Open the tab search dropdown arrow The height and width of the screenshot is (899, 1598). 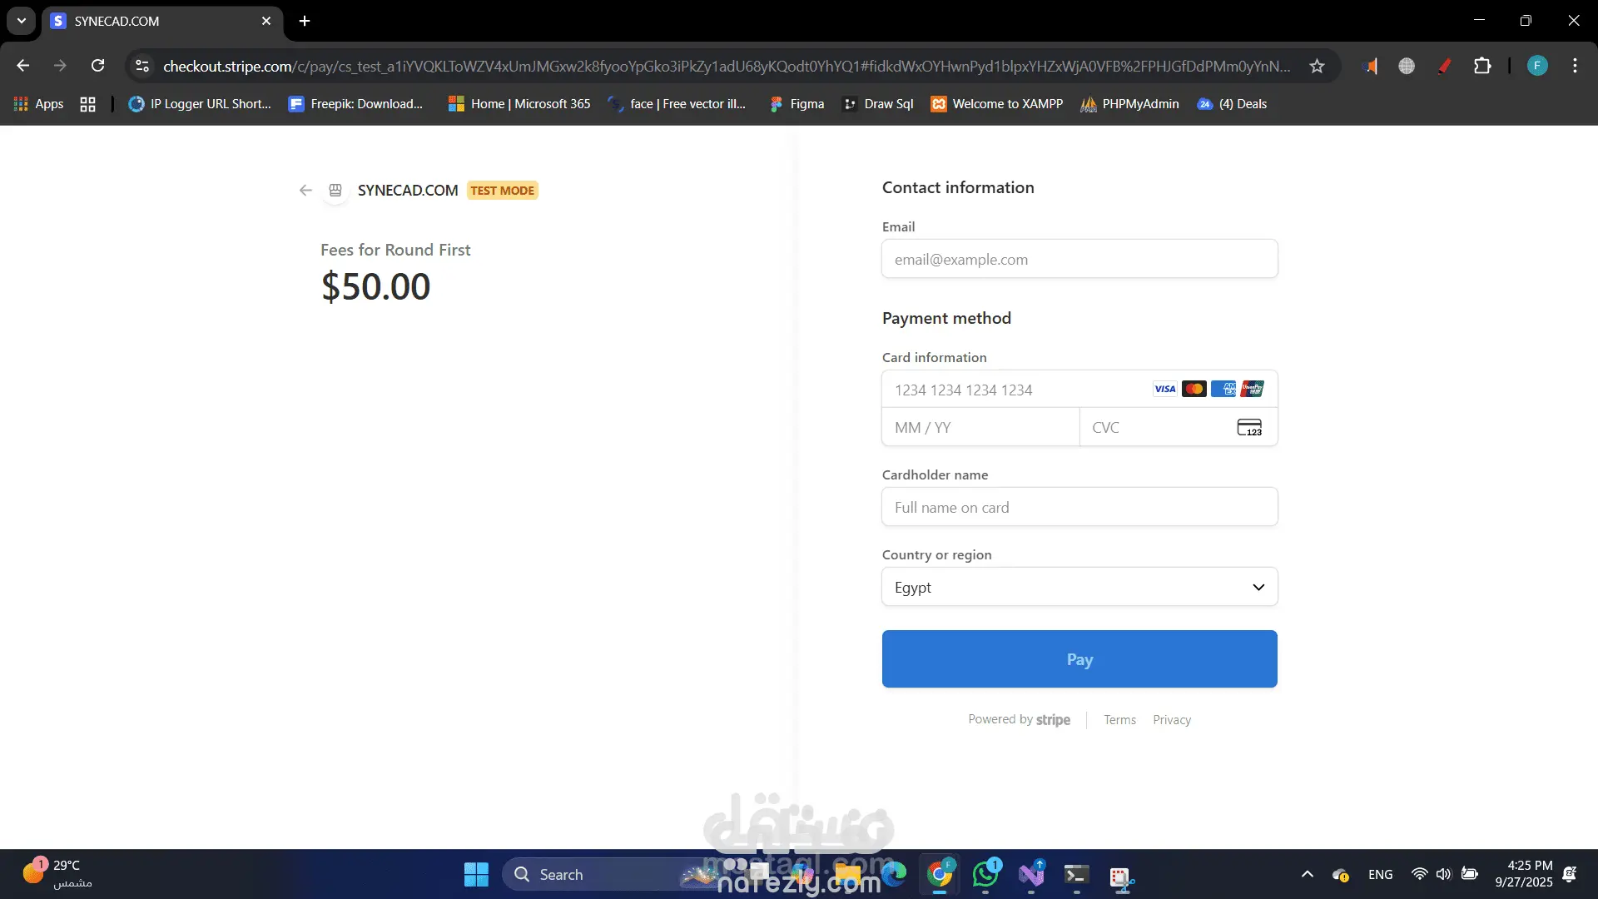[x=22, y=21]
